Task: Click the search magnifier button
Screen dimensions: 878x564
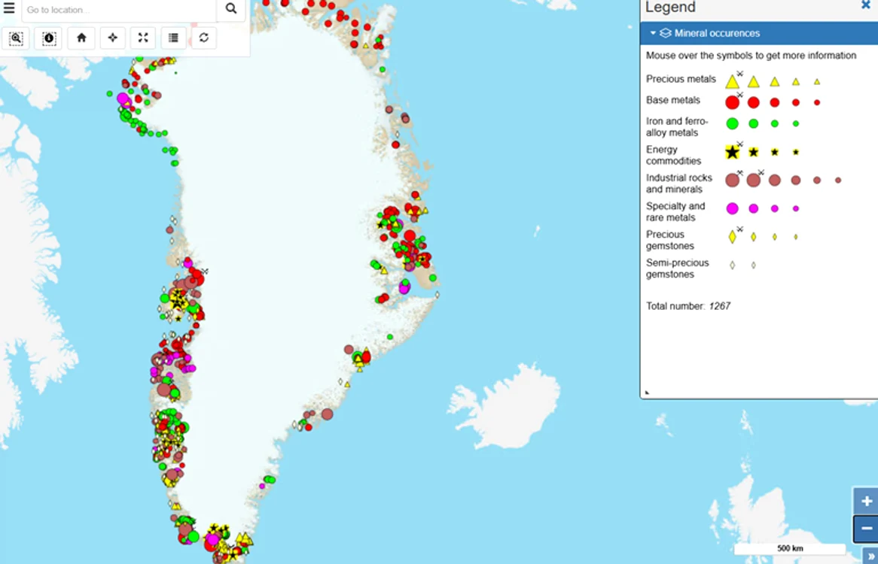Action: coord(230,8)
